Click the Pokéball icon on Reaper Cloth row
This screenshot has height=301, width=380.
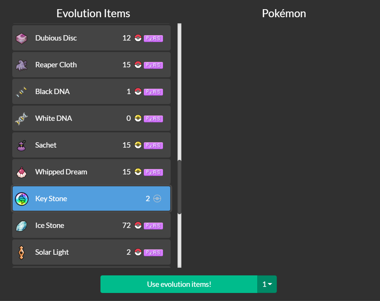[x=137, y=65]
